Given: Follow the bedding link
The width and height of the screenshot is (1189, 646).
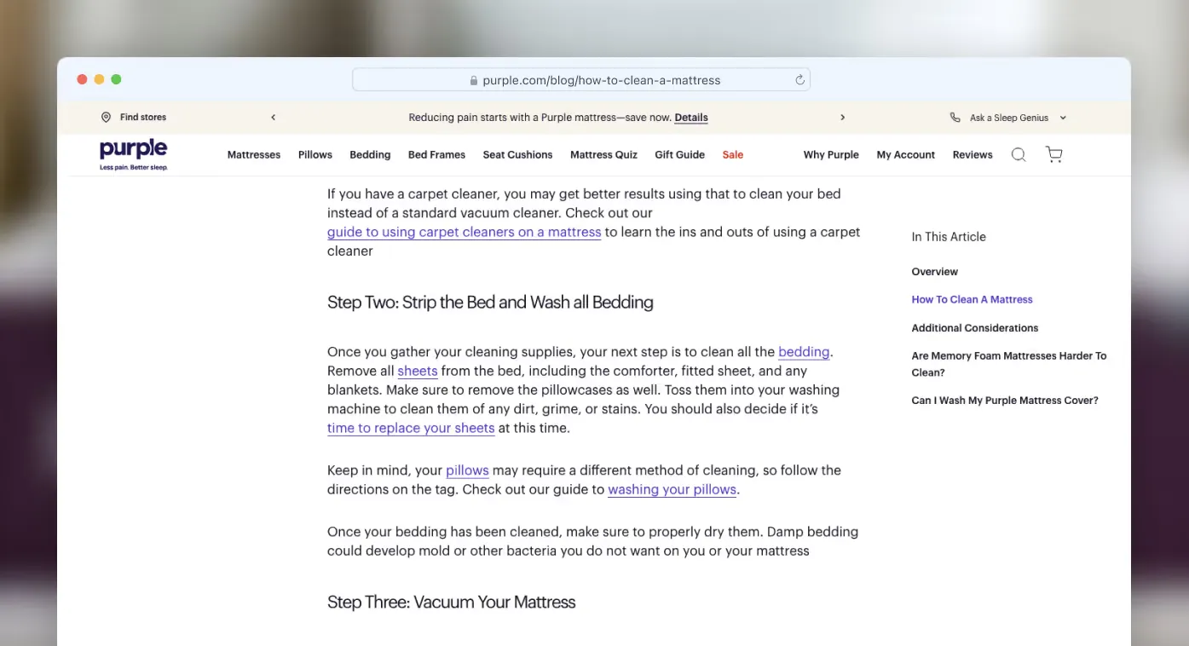Looking at the screenshot, I should pyautogui.click(x=804, y=351).
